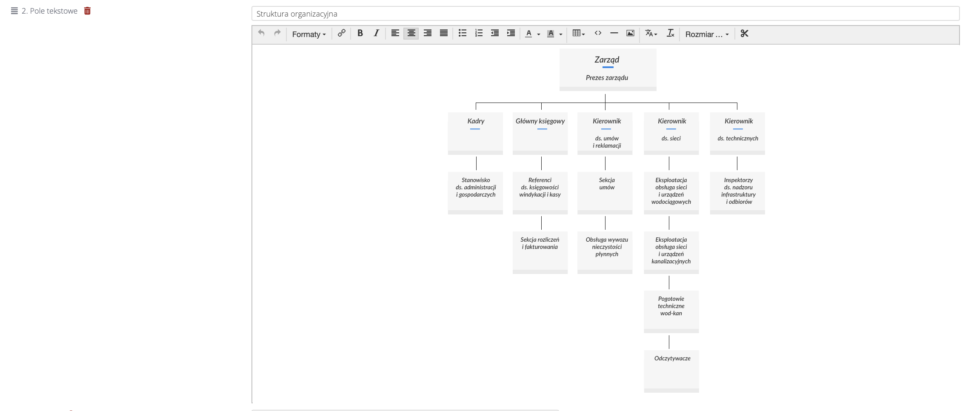Increase indent of the text

pyautogui.click(x=511, y=34)
